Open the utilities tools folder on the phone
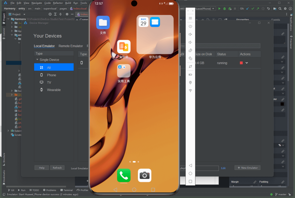The width and height of the screenshot is (295, 198). click(124, 71)
